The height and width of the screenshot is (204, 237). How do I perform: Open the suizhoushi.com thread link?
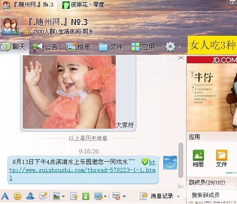click(x=82, y=170)
